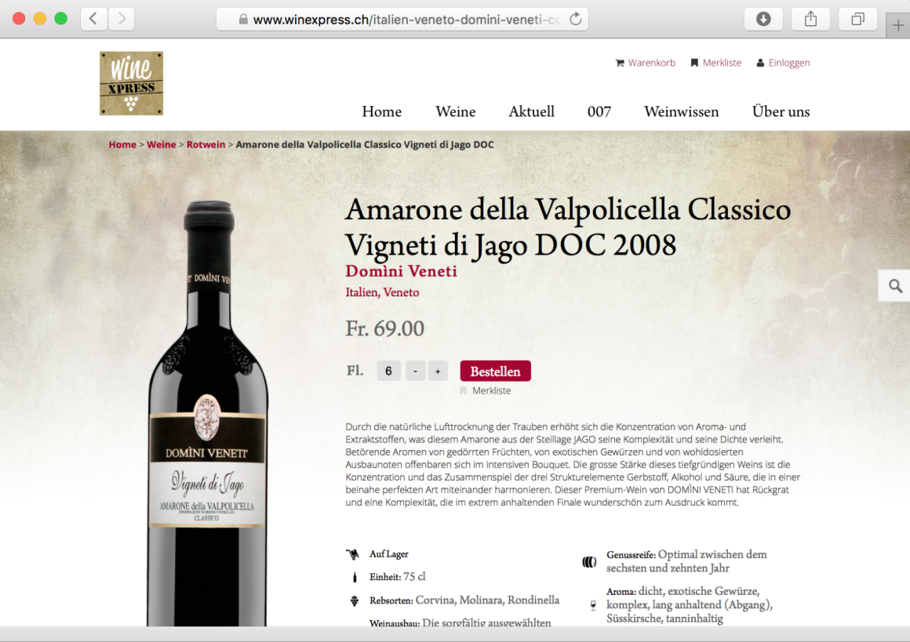910x642 pixels.
Task: Decrease bottle quantity with minus
Action: pyautogui.click(x=416, y=371)
